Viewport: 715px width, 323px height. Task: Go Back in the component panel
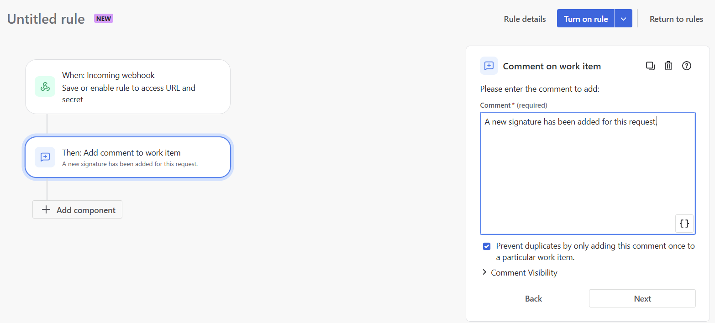pyautogui.click(x=533, y=299)
